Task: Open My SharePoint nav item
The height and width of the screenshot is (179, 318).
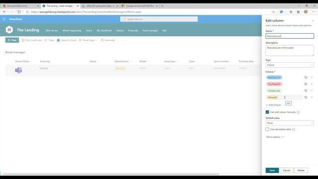Action: click(x=104, y=30)
